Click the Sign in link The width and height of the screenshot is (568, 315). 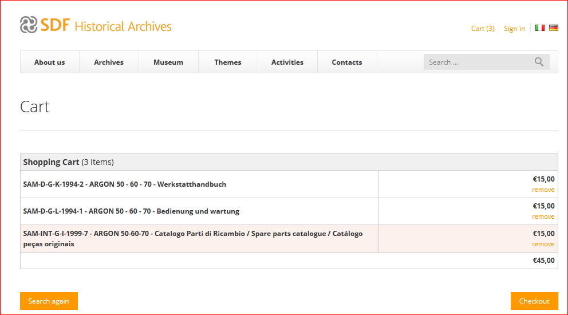click(514, 29)
